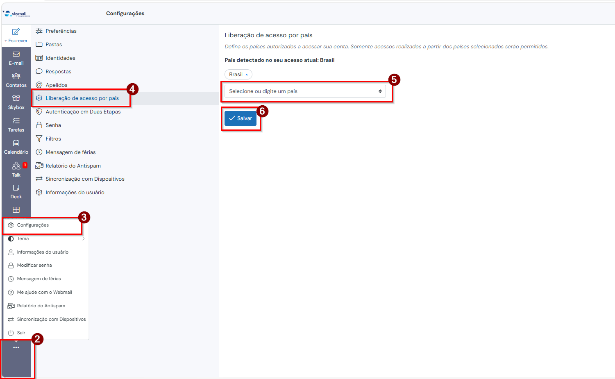This screenshot has height=379, width=615.
Task: Click the Salvar button
Action: 241,118
